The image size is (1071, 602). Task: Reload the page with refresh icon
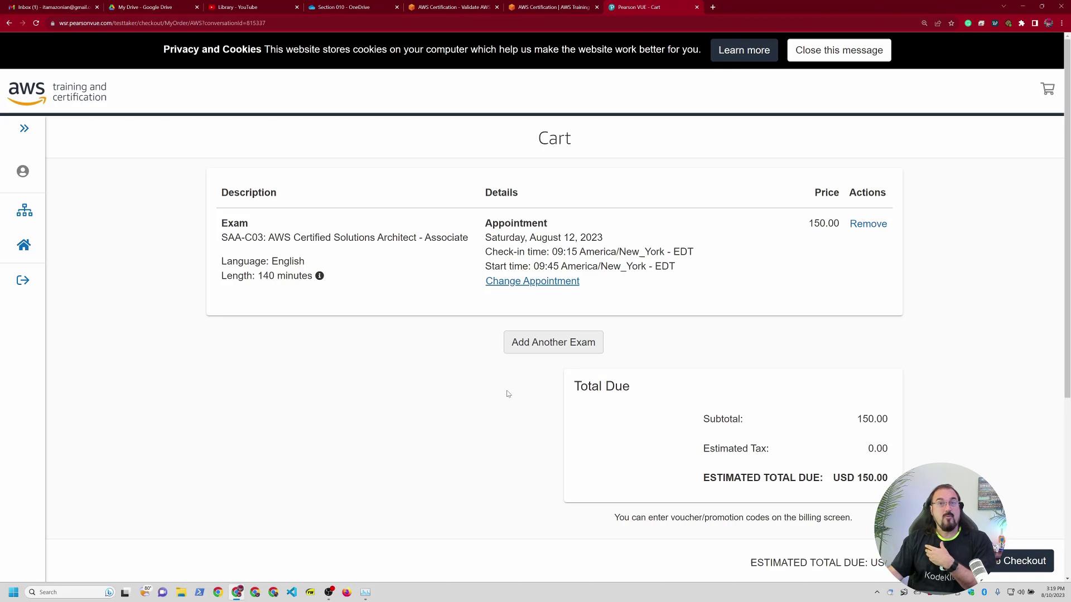36,23
